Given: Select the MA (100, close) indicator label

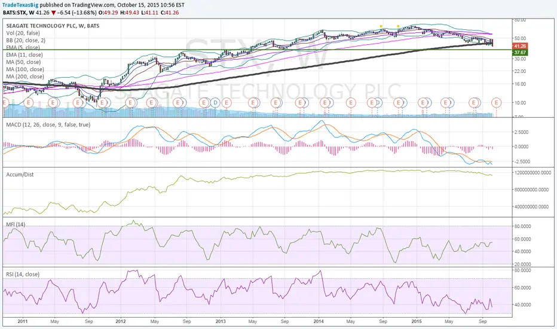Looking at the screenshot, I should (25, 69).
